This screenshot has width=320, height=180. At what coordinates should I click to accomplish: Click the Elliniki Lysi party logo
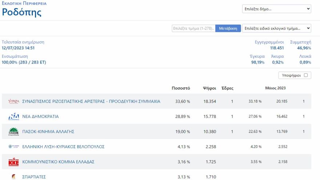(x=13, y=147)
